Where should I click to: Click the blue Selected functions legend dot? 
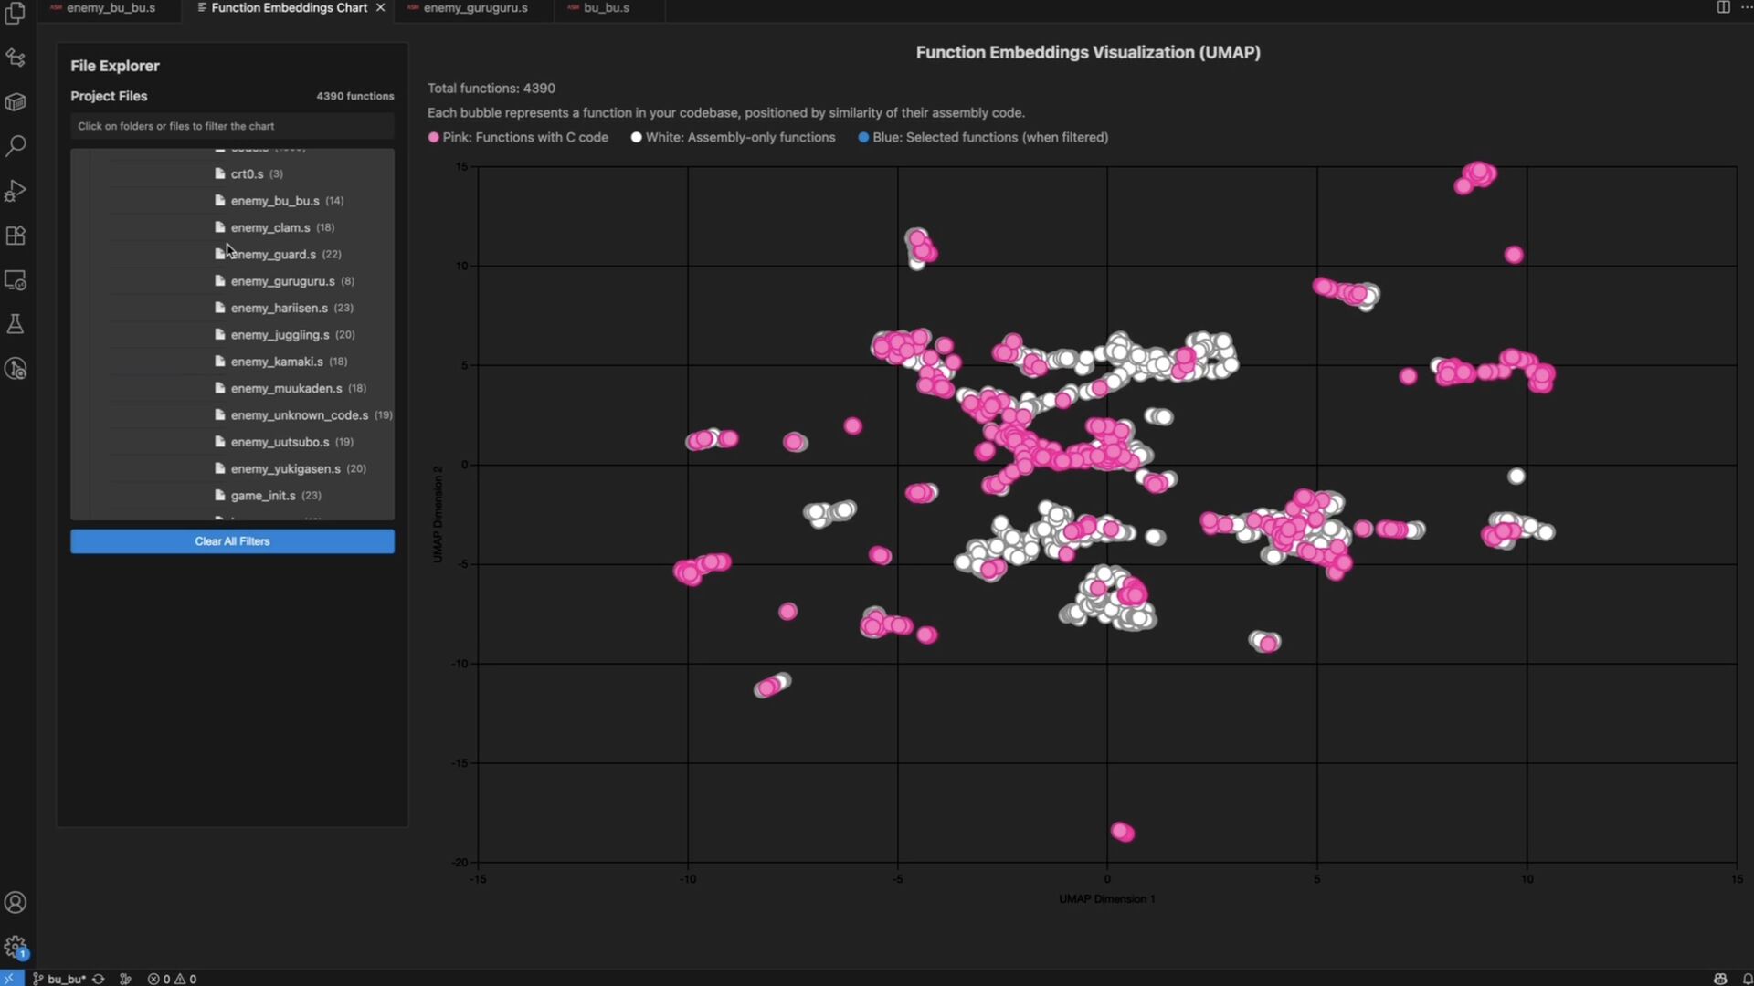tap(863, 138)
